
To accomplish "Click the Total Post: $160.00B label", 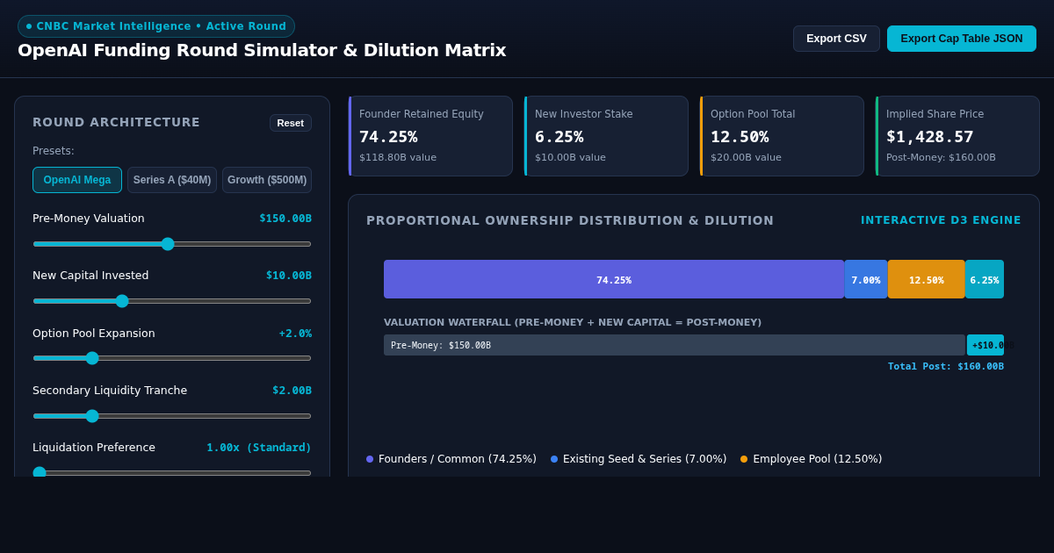I will (x=946, y=367).
